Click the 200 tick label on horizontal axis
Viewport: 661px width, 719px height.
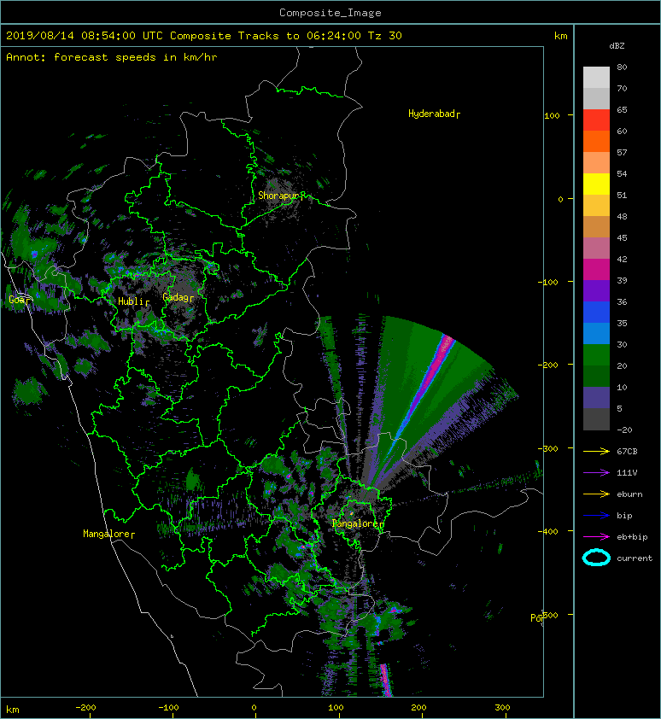418,708
